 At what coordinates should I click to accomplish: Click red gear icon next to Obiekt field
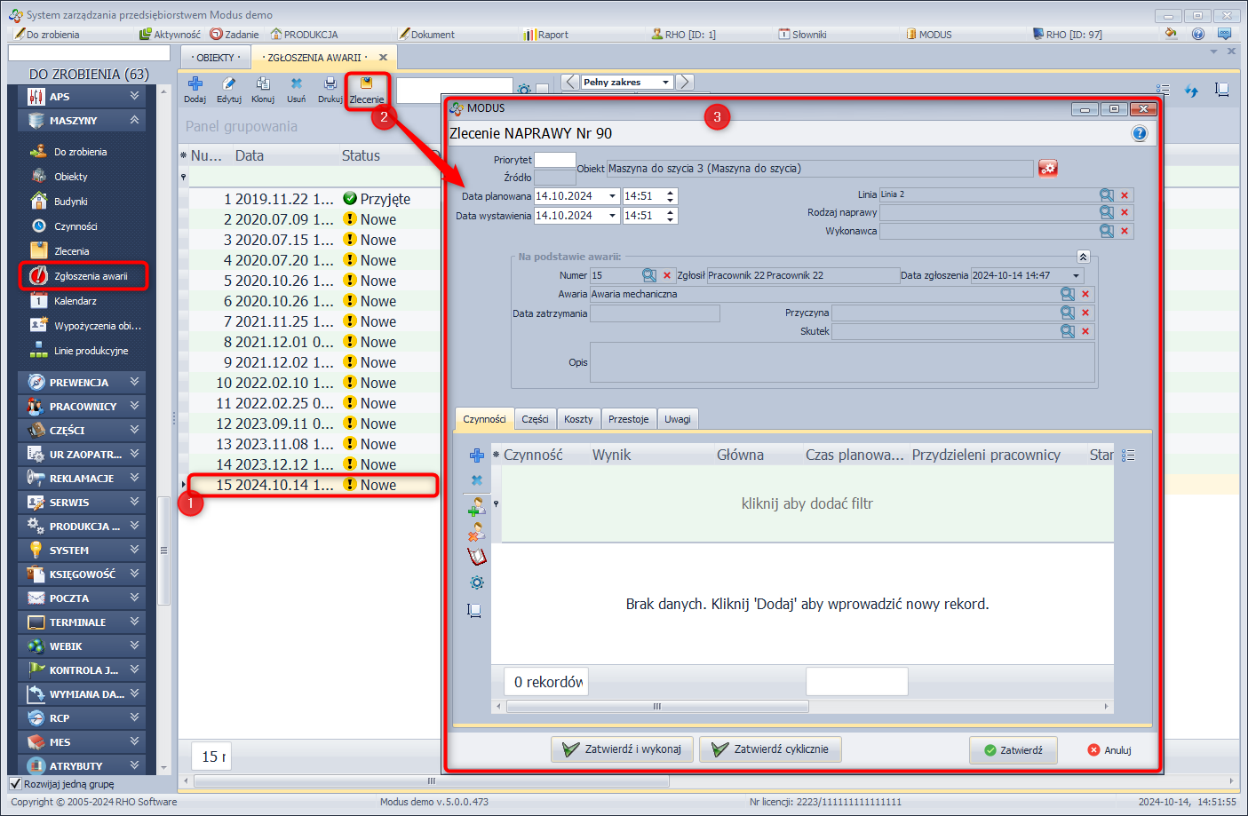[x=1048, y=169]
